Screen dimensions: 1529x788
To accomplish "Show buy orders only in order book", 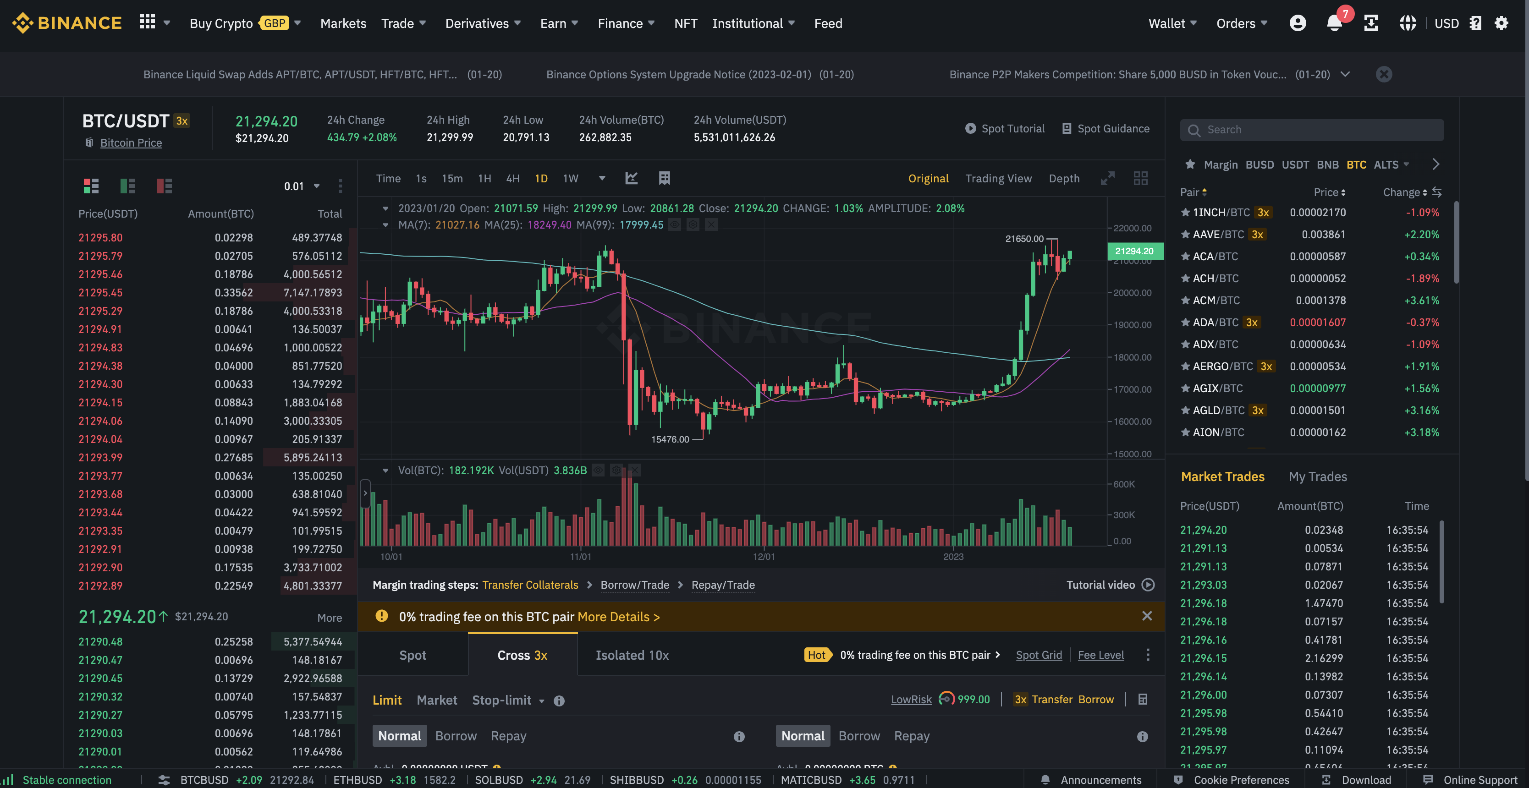I will tap(127, 186).
